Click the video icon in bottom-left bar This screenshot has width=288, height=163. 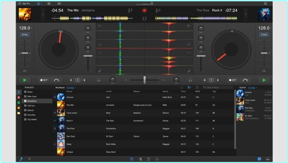tap(30, 159)
